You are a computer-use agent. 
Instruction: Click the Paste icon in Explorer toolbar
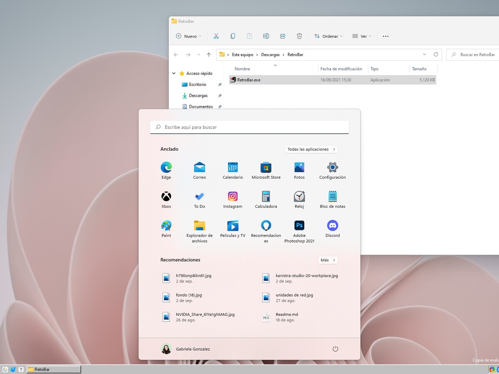[x=249, y=36]
